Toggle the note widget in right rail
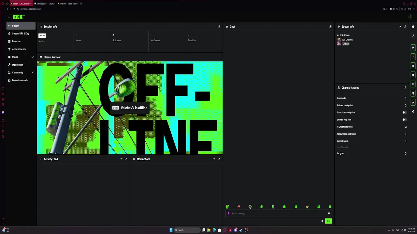The height and width of the screenshot is (234, 417). click(x=413, y=66)
